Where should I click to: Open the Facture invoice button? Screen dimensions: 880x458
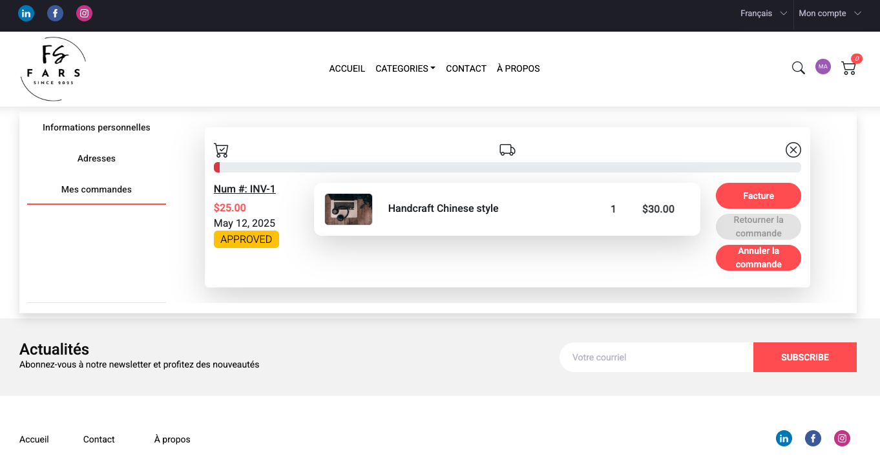(758, 196)
